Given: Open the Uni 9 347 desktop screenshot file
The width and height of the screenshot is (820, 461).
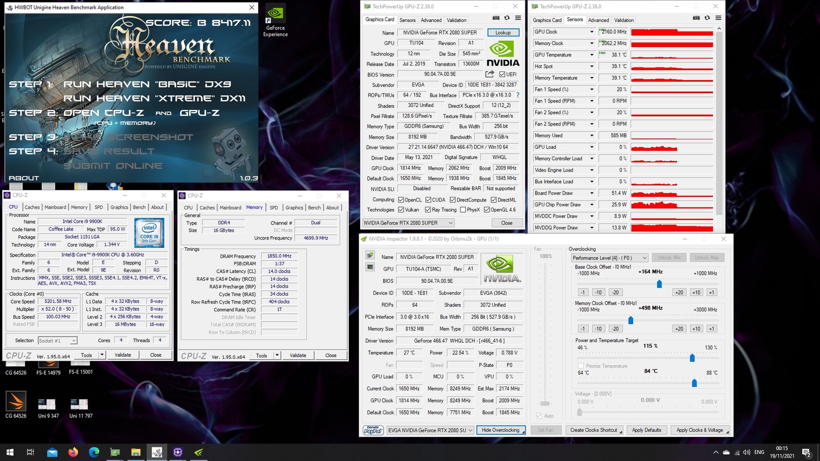Looking at the screenshot, I should pyautogui.click(x=48, y=408).
